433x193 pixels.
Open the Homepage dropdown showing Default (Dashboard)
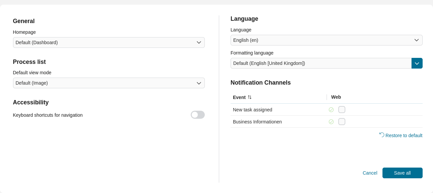point(104,42)
